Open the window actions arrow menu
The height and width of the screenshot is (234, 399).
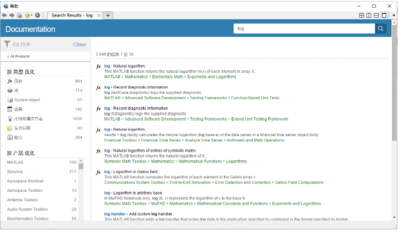point(394,16)
